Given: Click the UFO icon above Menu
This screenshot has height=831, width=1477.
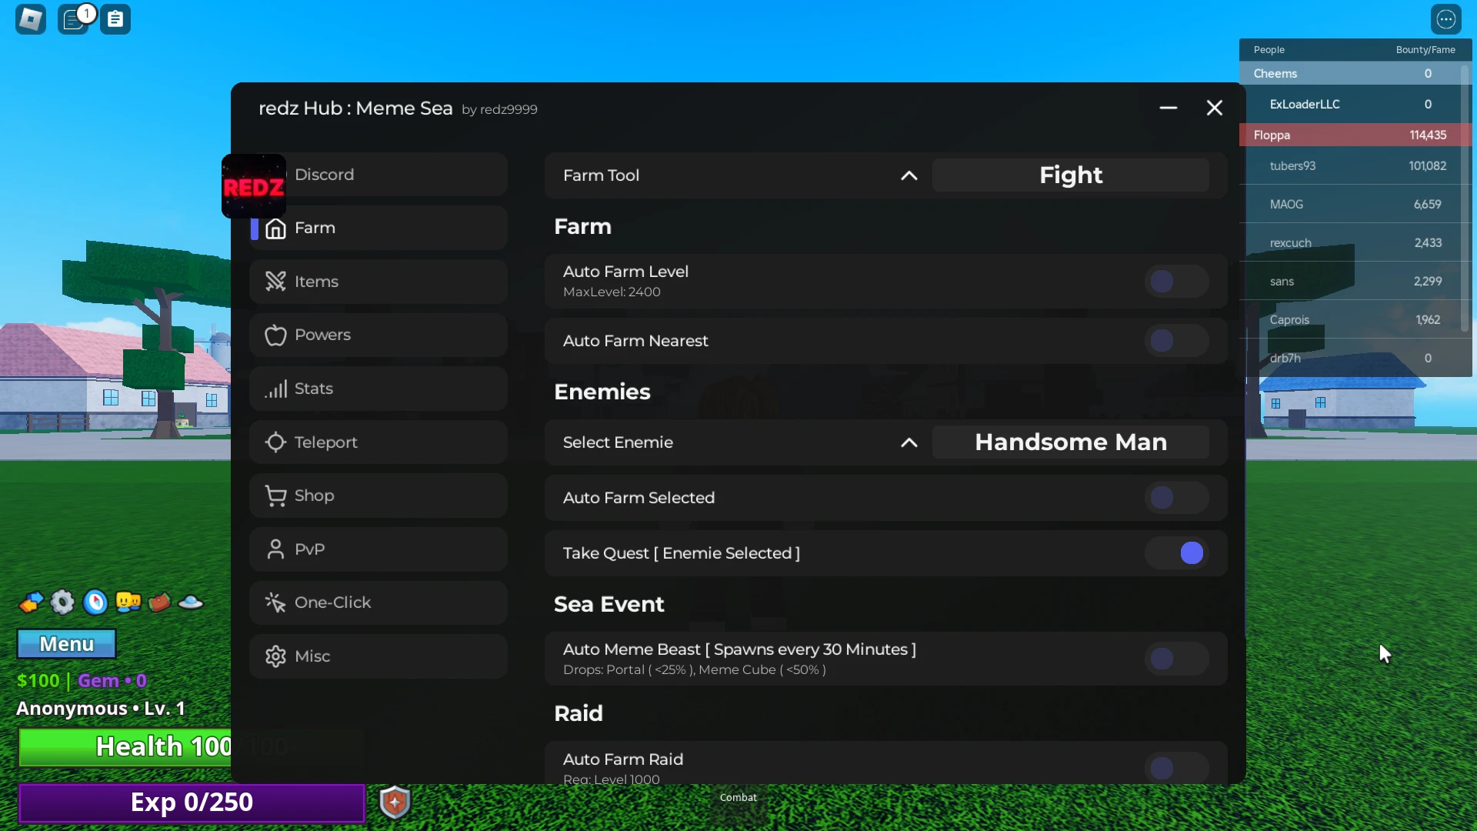Looking at the screenshot, I should pos(191,602).
